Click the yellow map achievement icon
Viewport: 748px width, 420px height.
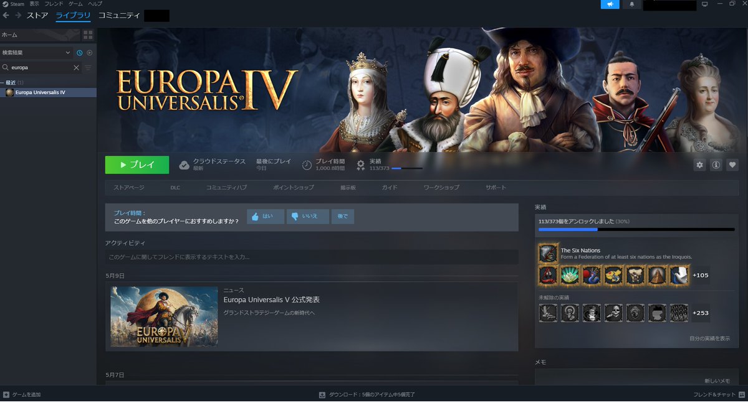point(613,276)
